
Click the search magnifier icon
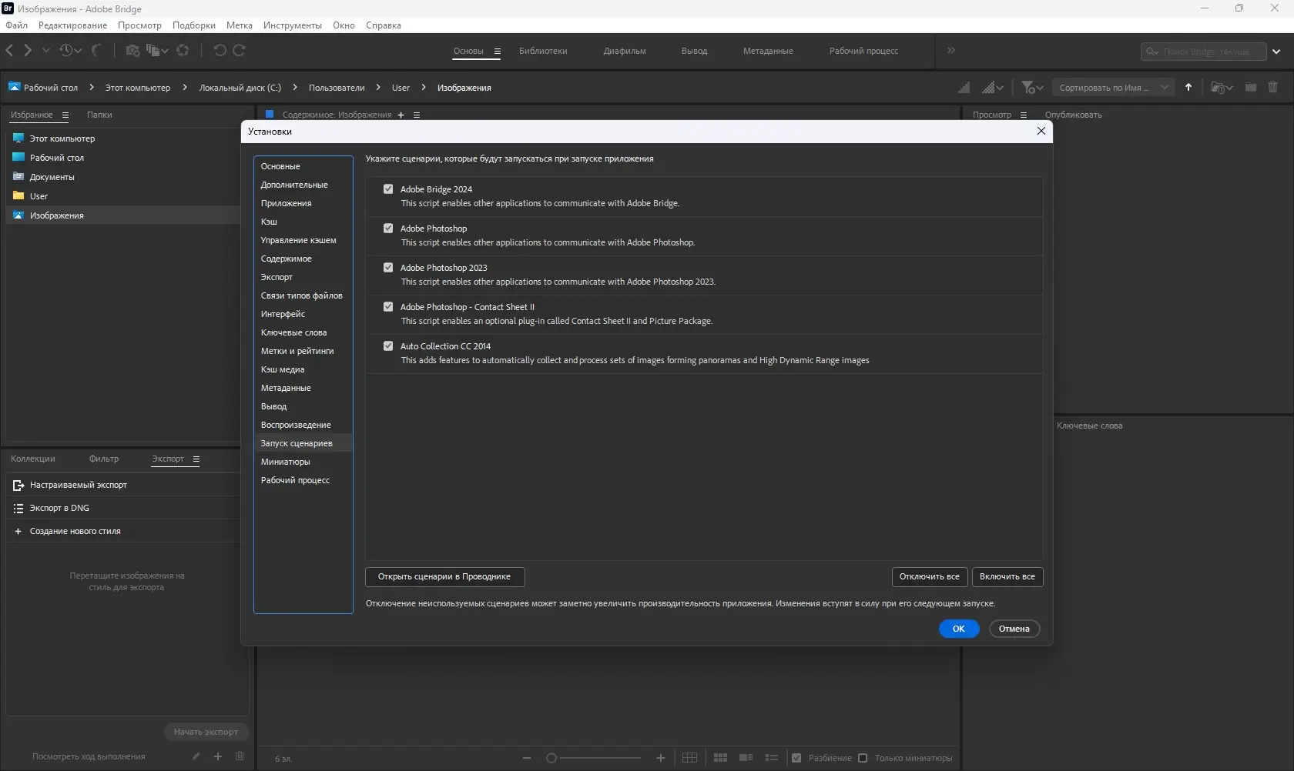point(1152,52)
